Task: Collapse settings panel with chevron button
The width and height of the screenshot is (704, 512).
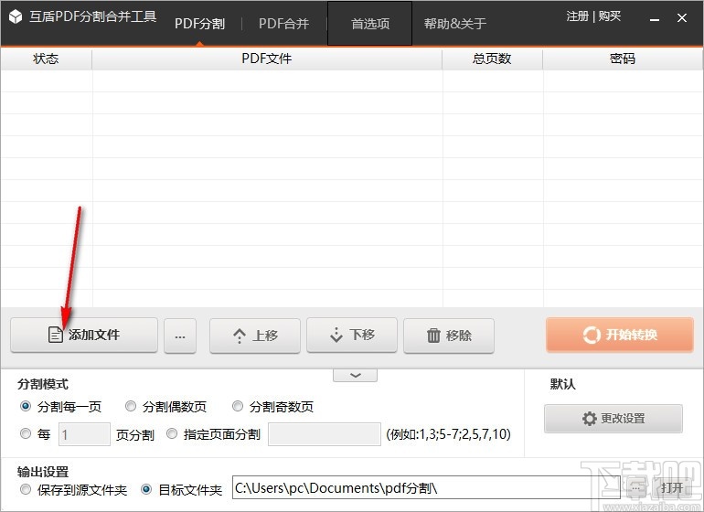Action: tap(355, 375)
